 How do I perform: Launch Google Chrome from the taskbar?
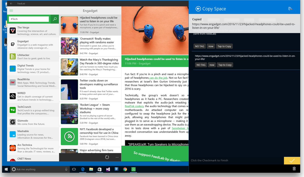(x=125, y=169)
